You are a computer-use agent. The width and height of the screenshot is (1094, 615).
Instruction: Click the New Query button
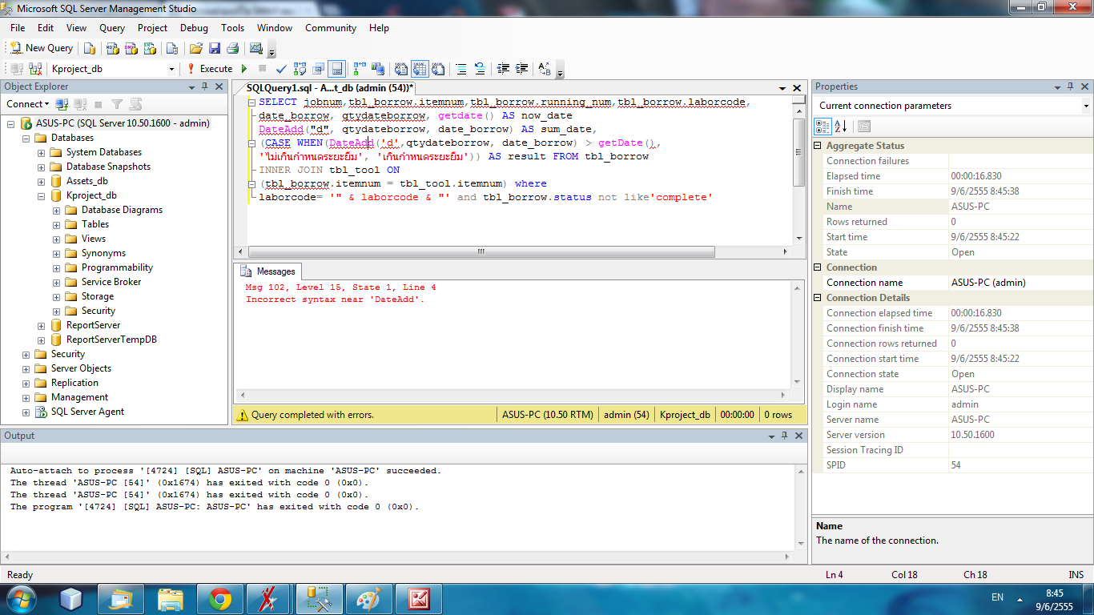click(x=41, y=48)
